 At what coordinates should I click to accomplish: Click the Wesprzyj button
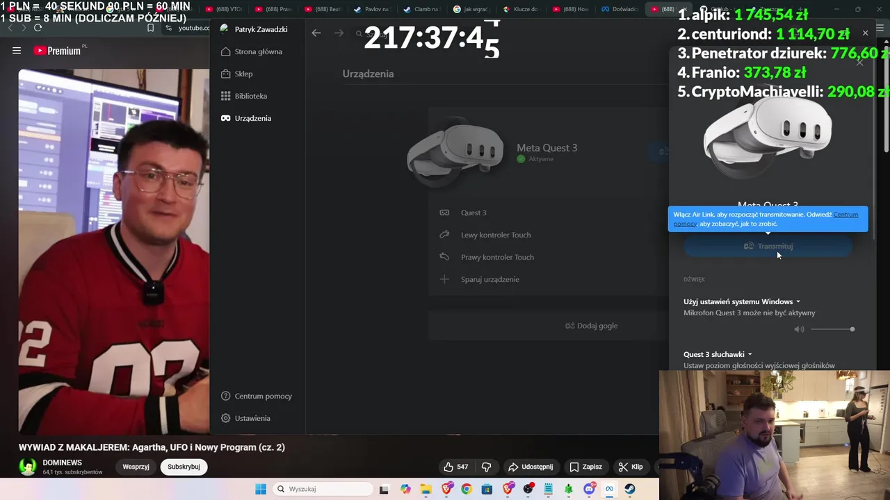[x=136, y=467]
